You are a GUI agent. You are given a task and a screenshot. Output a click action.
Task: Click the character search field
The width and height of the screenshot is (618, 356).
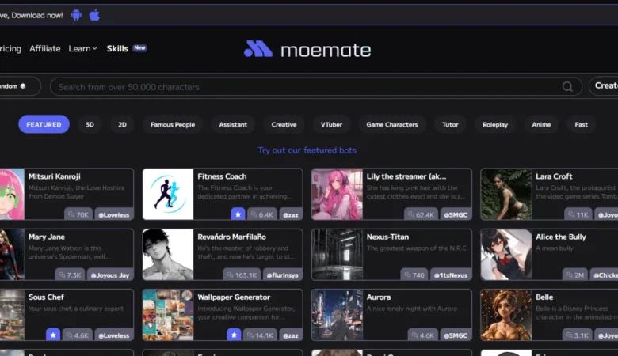click(x=316, y=86)
